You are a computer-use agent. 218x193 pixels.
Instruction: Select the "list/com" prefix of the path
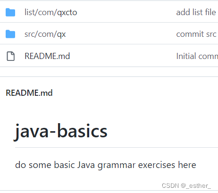pos(39,12)
